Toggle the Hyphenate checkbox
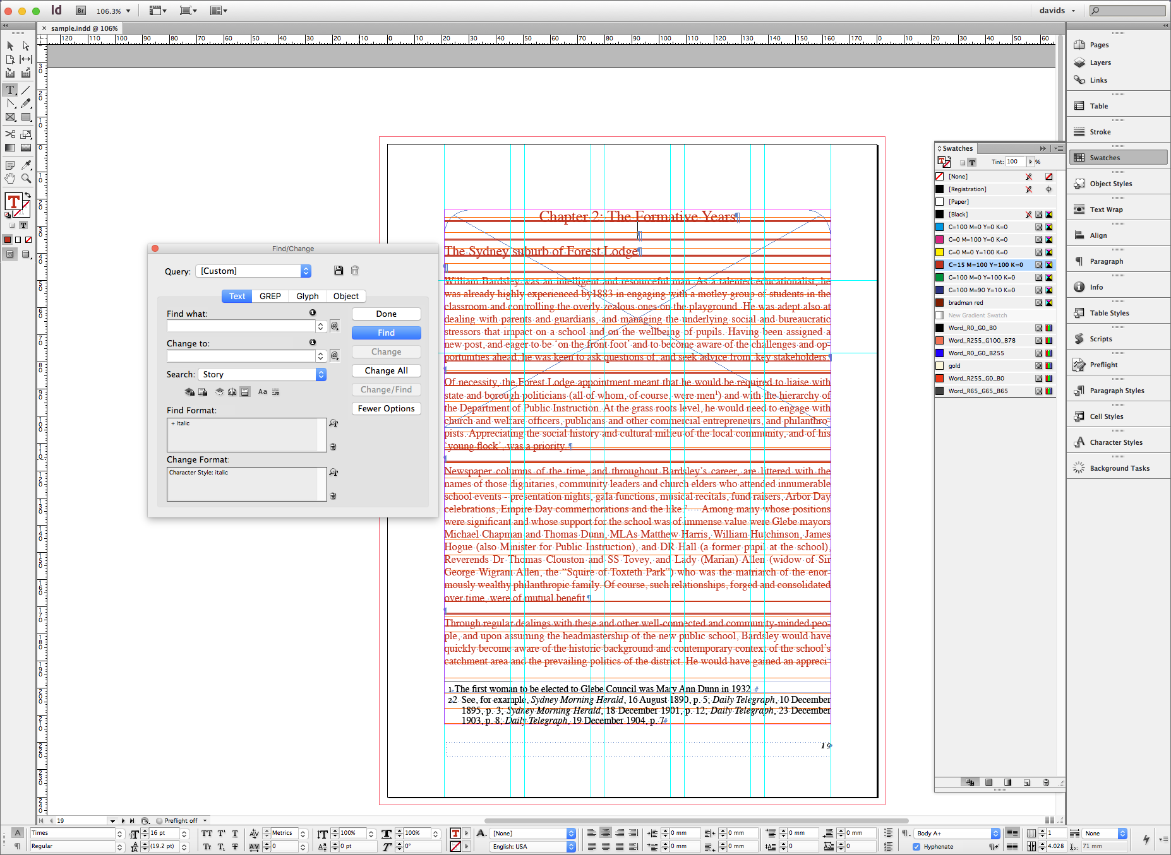This screenshot has height=855, width=1171. (x=916, y=847)
